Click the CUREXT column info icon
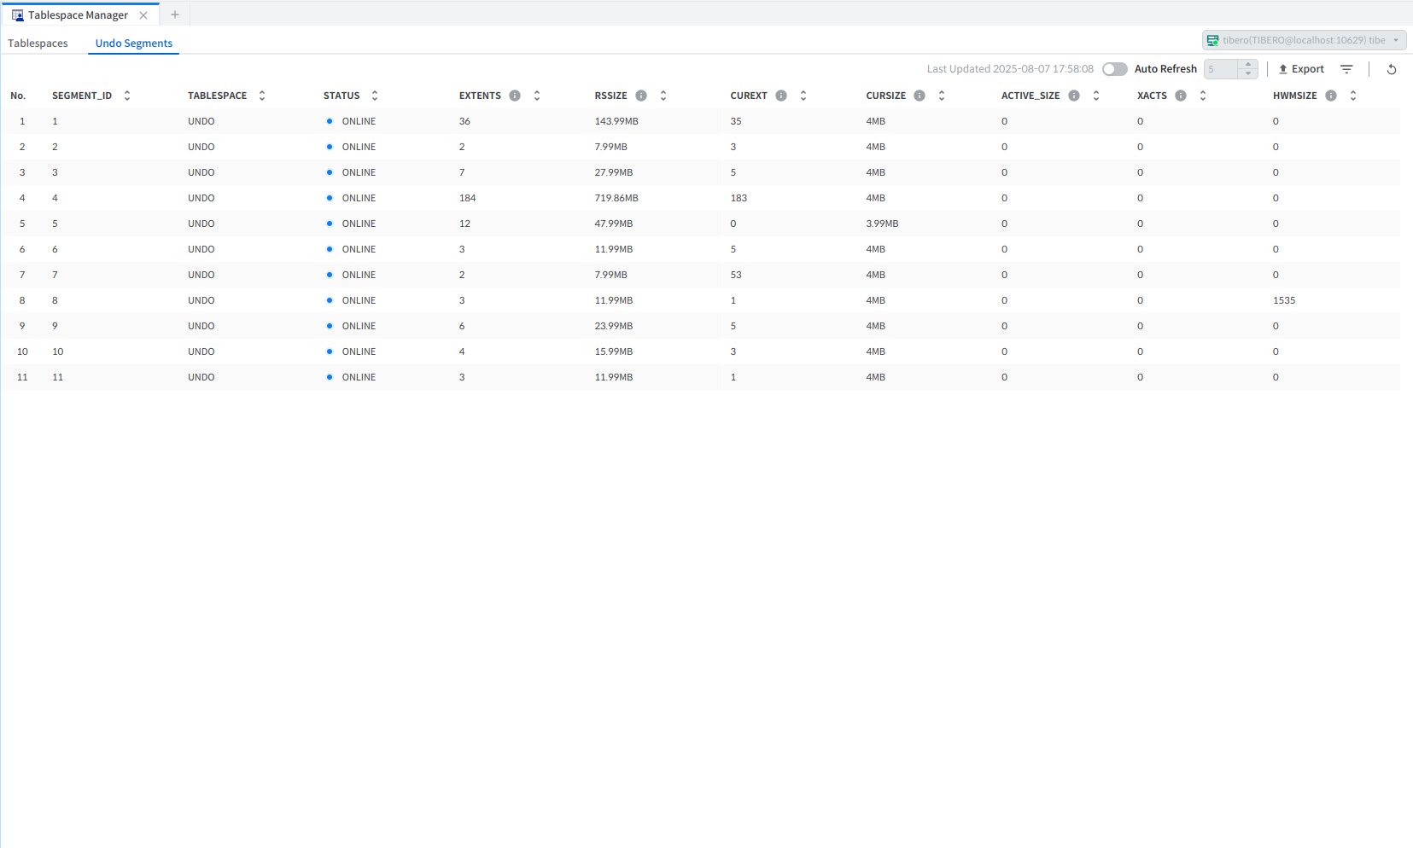 tap(781, 96)
